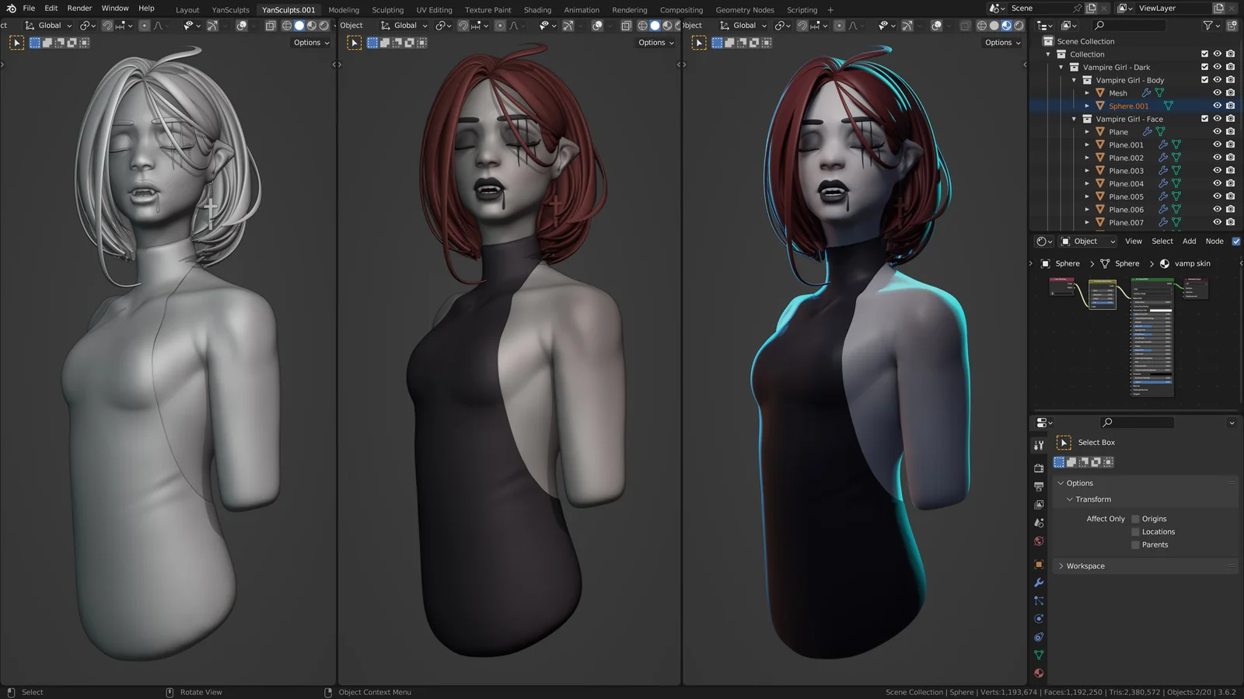Collapse the Vampire Girl - Body collection
Viewport: 1244px width, 699px height.
(x=1075, y=79)
